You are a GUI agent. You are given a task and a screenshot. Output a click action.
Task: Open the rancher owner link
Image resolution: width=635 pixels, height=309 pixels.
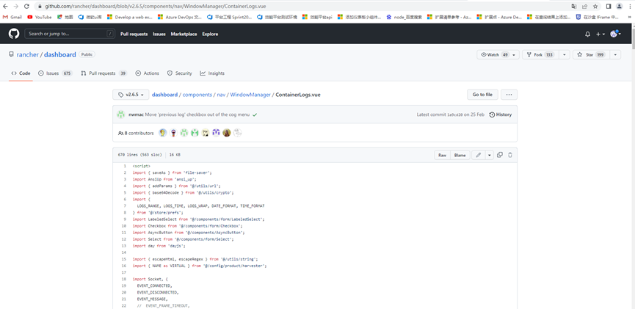[x=28, y=54]
